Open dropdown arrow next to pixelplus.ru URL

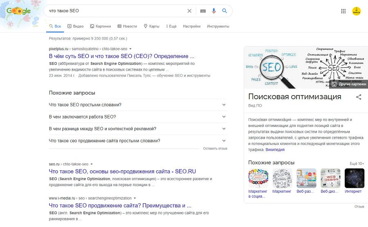(130, 49)
